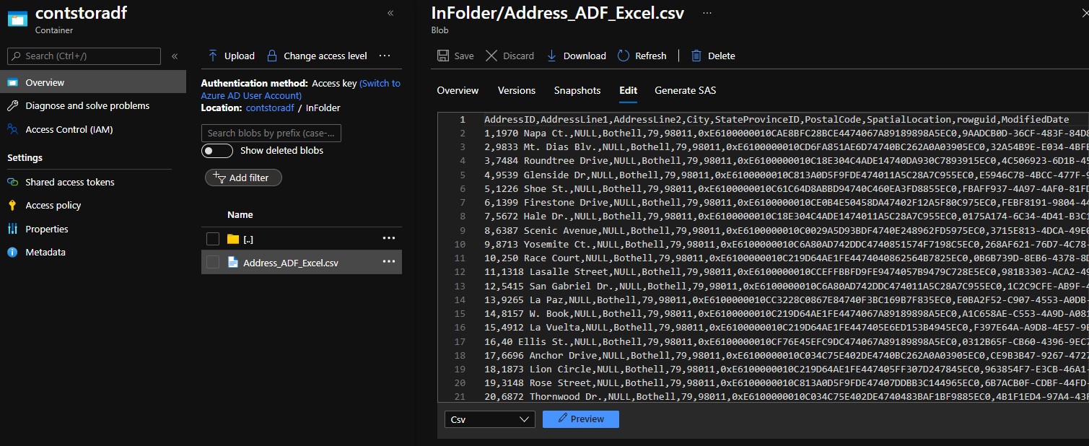
Task: Click the Properties bars icon
Action: click(x=13, y=229)
